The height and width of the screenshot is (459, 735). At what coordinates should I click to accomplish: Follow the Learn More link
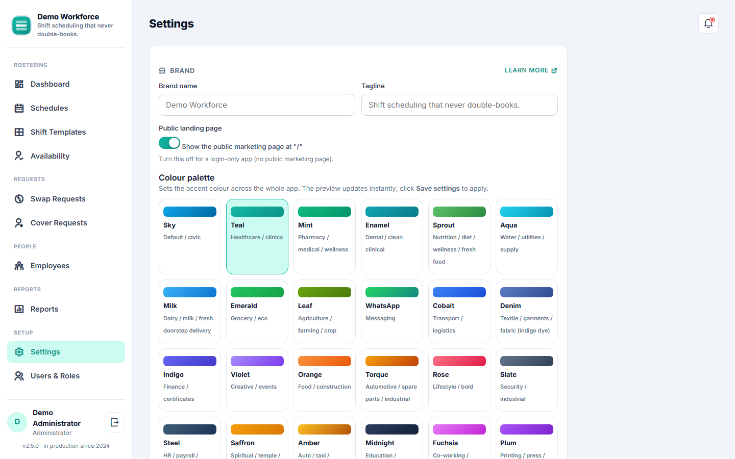531,70
